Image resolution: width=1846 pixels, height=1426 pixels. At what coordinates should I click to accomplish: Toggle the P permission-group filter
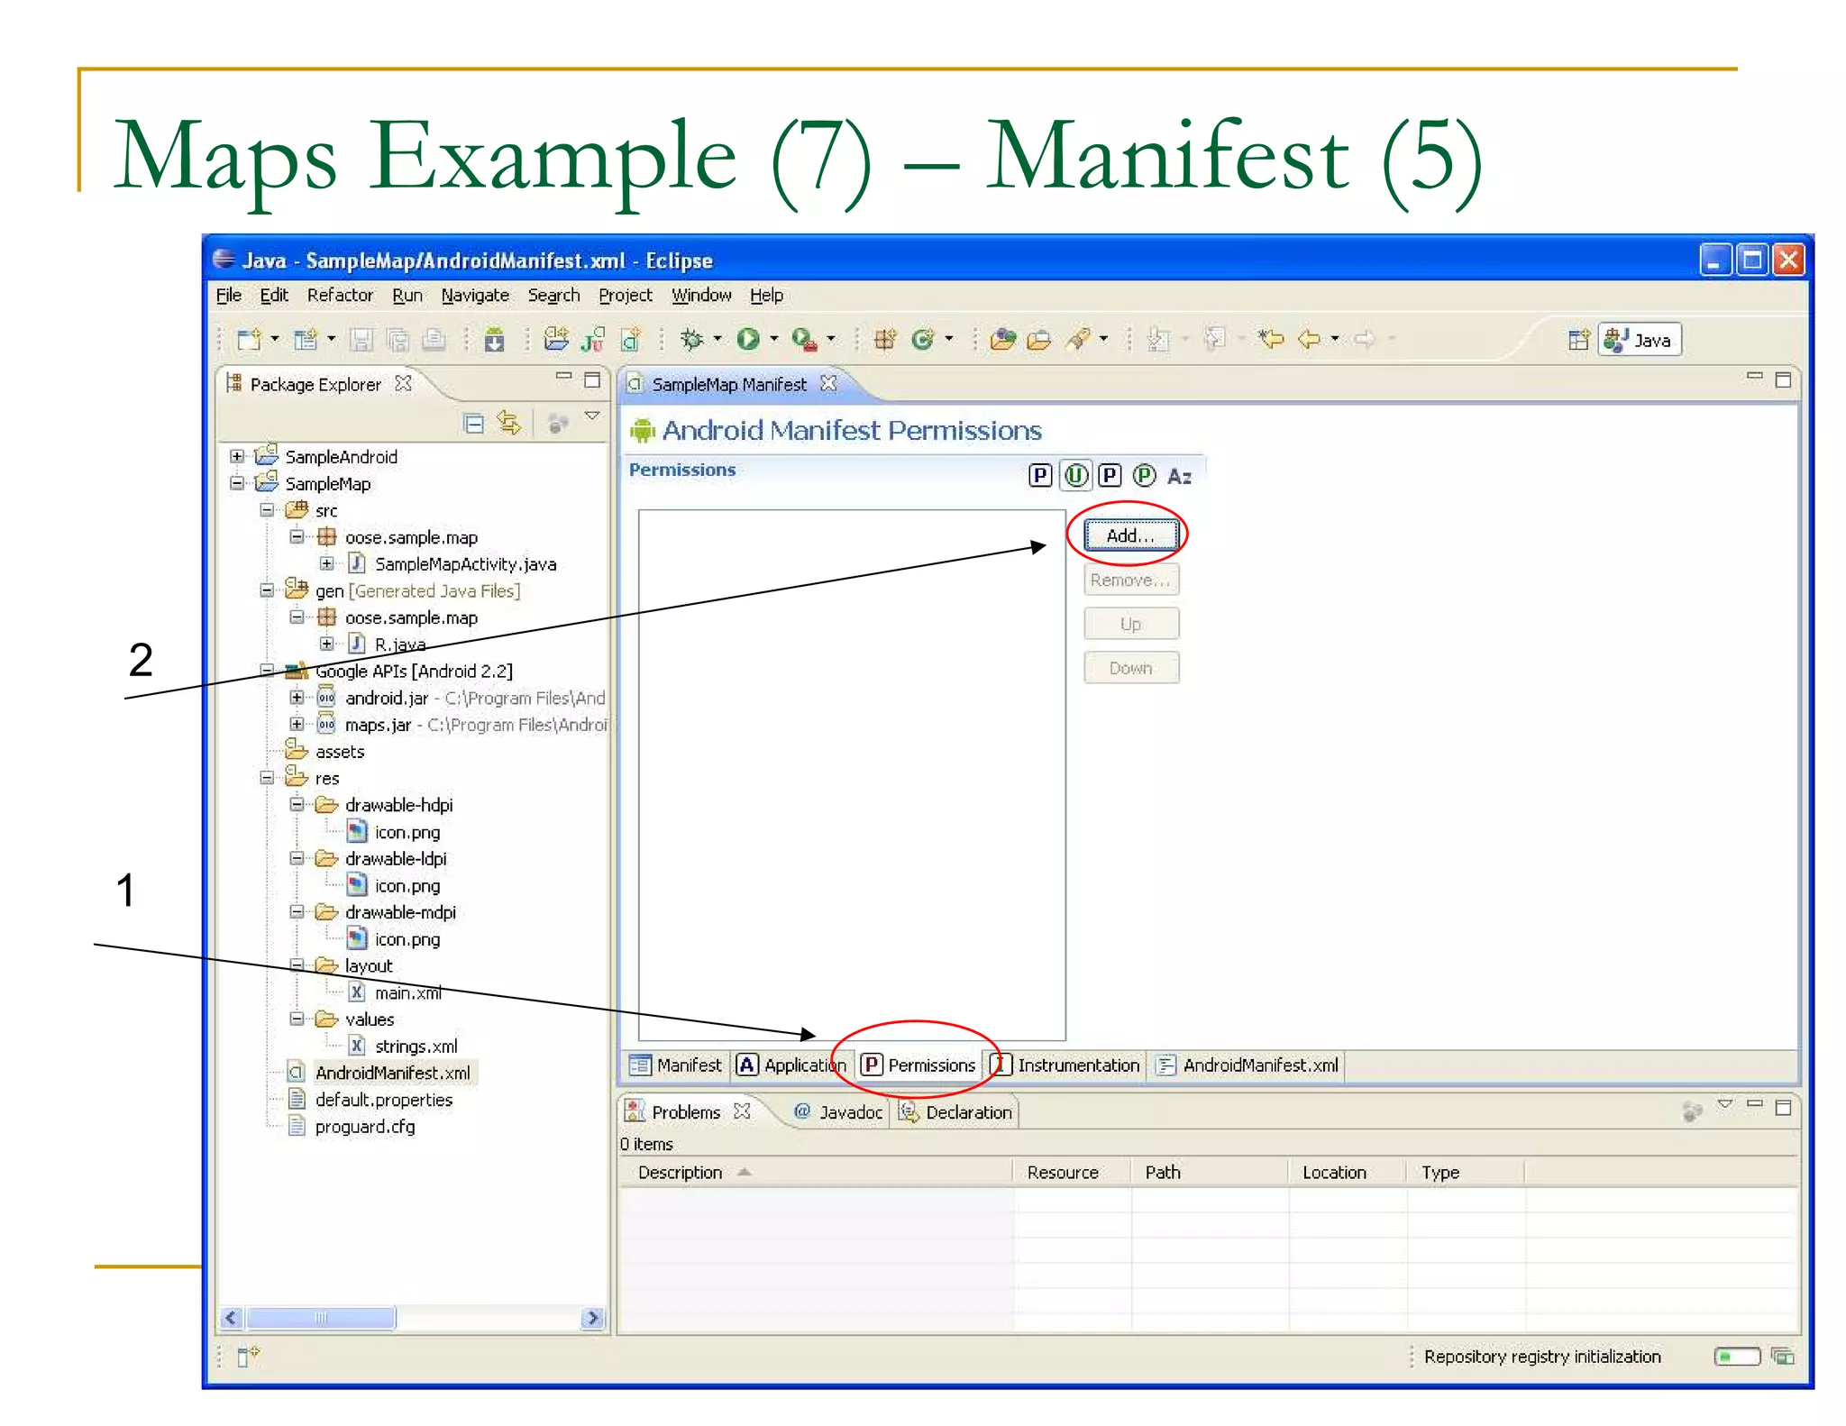tap(1110, 475)
